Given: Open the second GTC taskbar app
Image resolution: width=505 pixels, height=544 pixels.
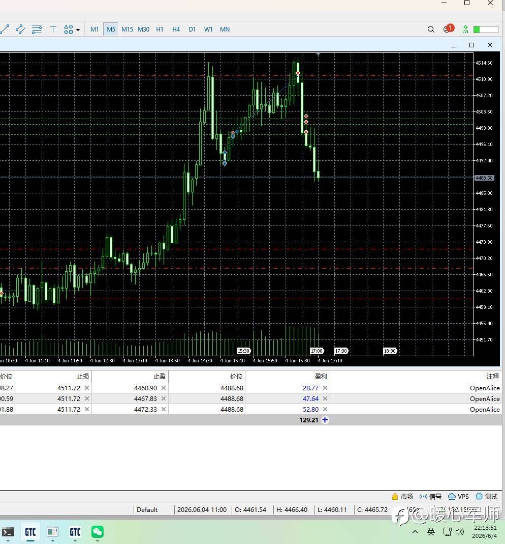Looking at the screenshot, I should (75, 532).
